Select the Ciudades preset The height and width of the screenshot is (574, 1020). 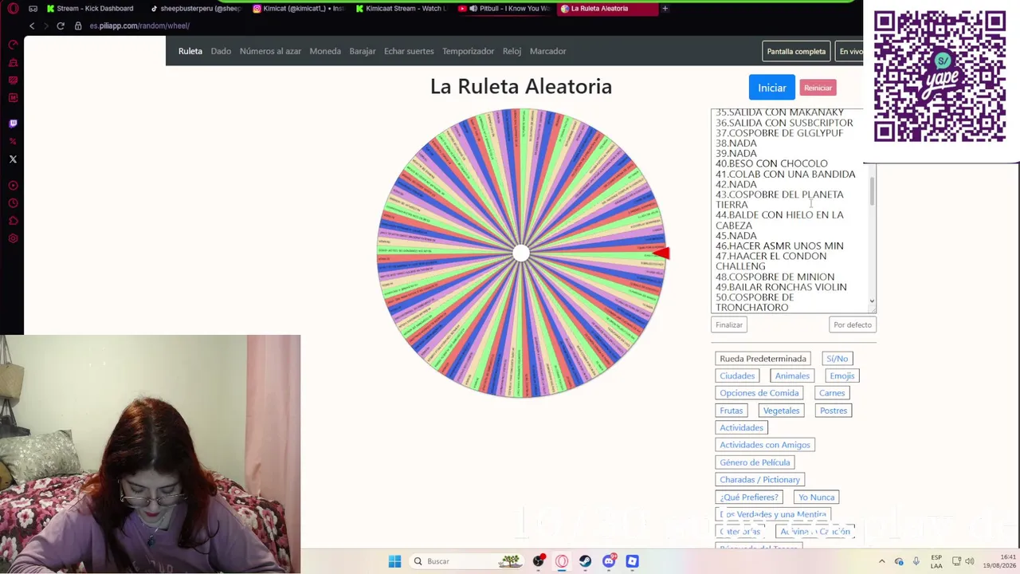737,375
